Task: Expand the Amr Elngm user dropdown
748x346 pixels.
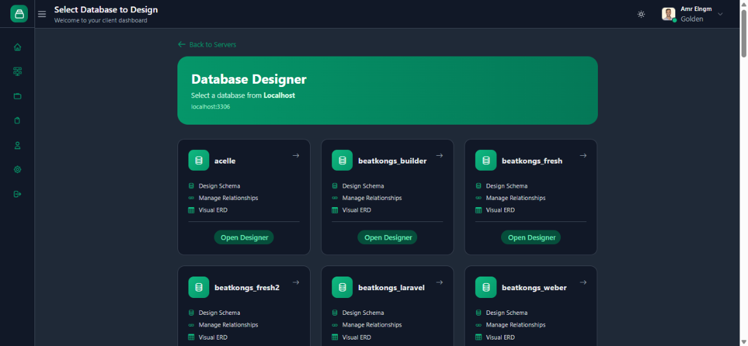Action: click(x=719, y=14)
